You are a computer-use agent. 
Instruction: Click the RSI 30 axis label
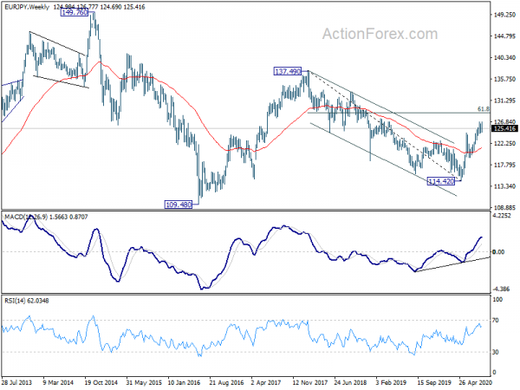tap(496, 352)
